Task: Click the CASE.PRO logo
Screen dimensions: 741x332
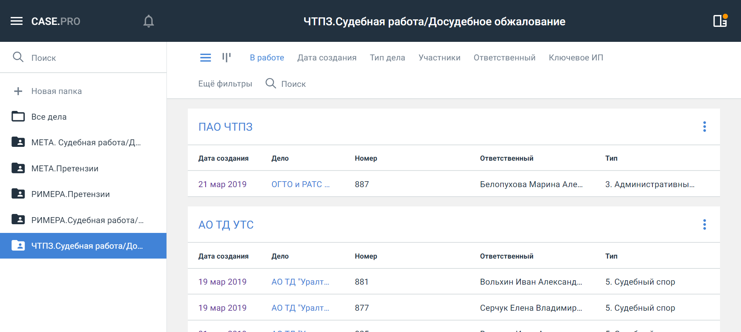Action: [x=56, y=21]
